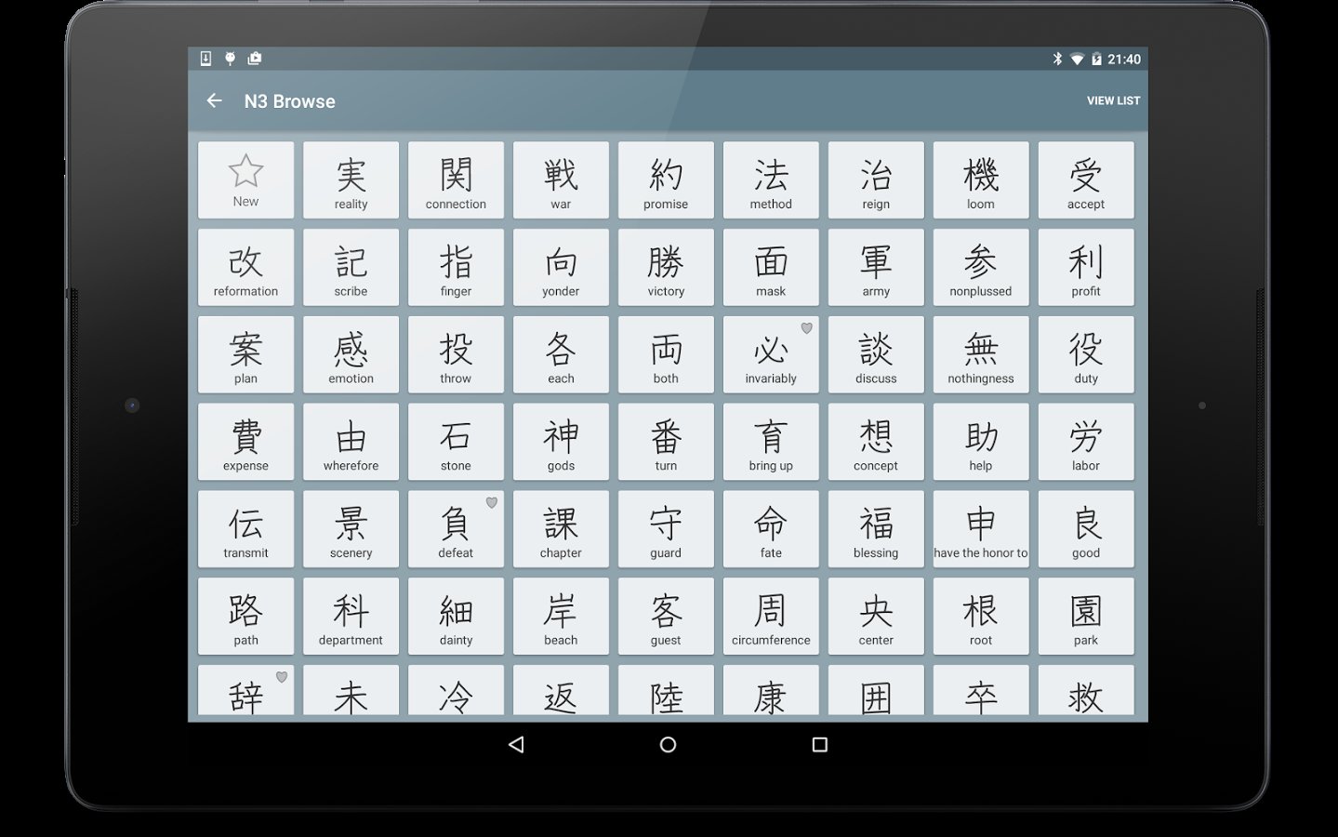Tap the back arrow in N3 Browse header

pos(215,100)
